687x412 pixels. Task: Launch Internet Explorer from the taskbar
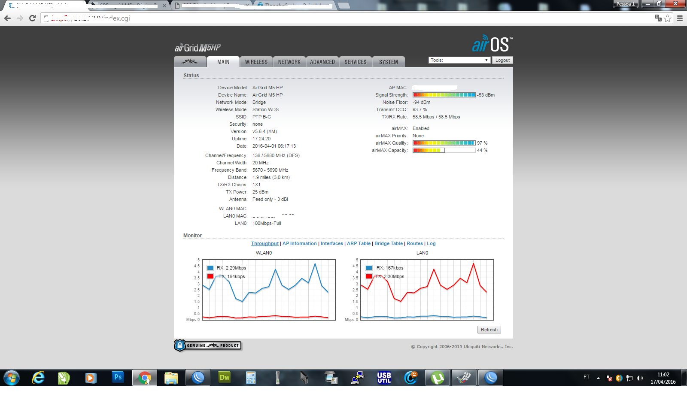(x=38, y=378)
